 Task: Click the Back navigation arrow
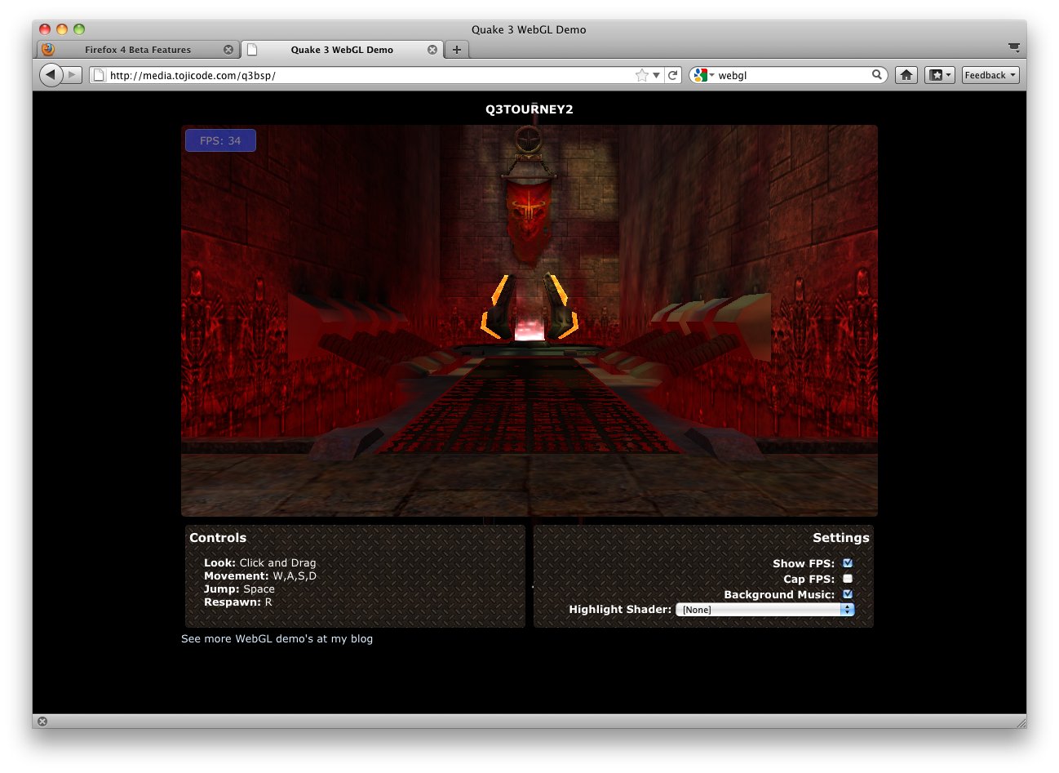51,74
